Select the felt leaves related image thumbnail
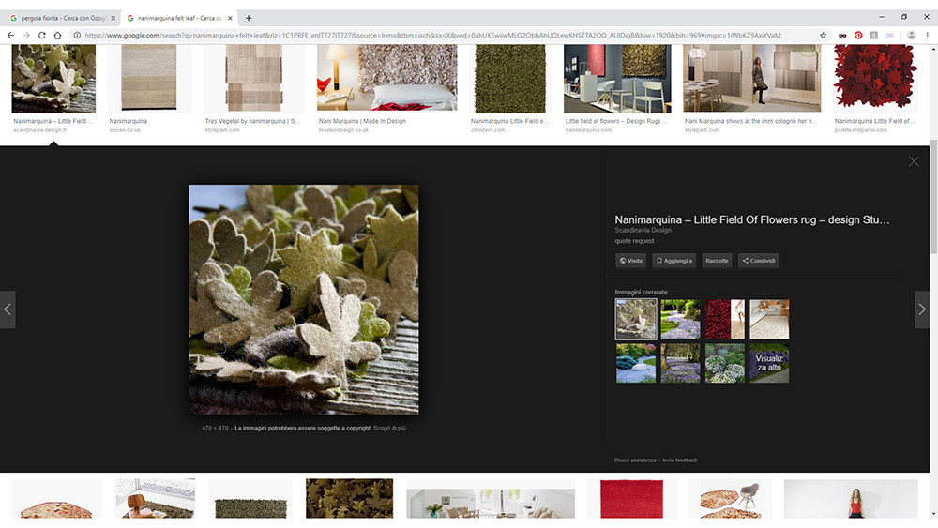The height and width of the screenshot is (528, 938). [x=636, y=319]
